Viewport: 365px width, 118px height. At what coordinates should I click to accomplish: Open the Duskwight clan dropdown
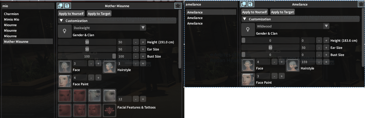point(109,28)
